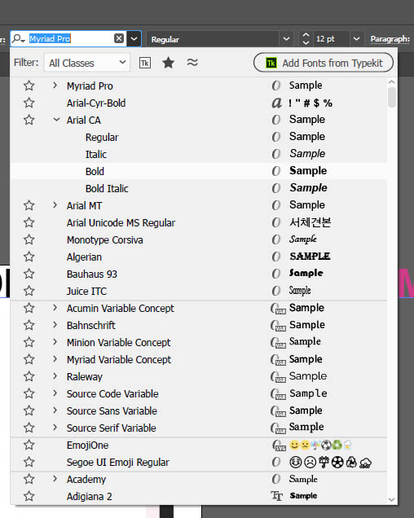The height and width of the screenshot is (518, 414).
Task: Click Acumin Variable Concept variable font icon
Action: (278, 309)
